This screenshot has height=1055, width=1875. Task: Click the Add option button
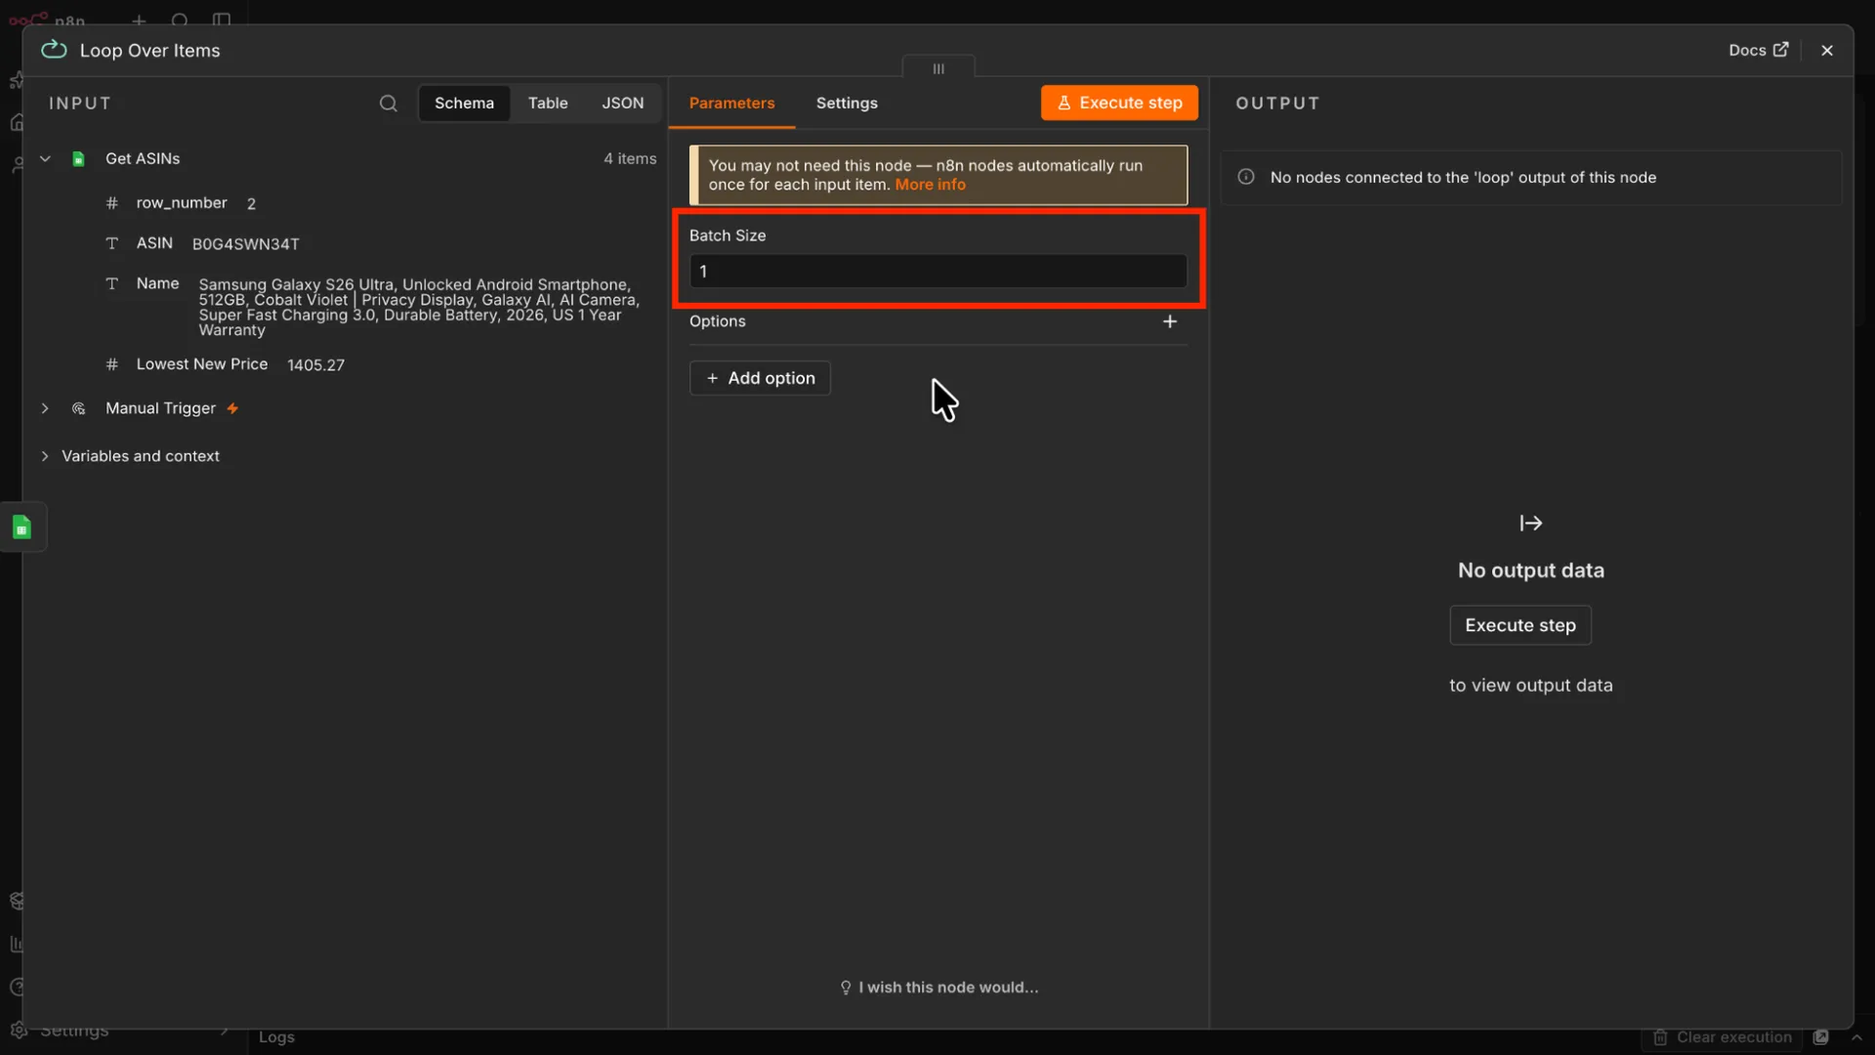click(x=760, y=378)
